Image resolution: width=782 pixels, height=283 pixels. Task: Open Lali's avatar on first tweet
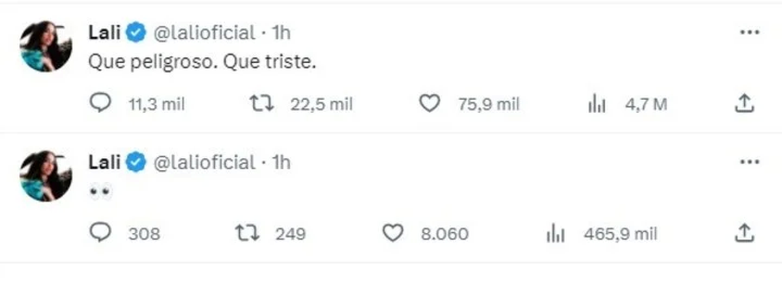tap(45, 46)
